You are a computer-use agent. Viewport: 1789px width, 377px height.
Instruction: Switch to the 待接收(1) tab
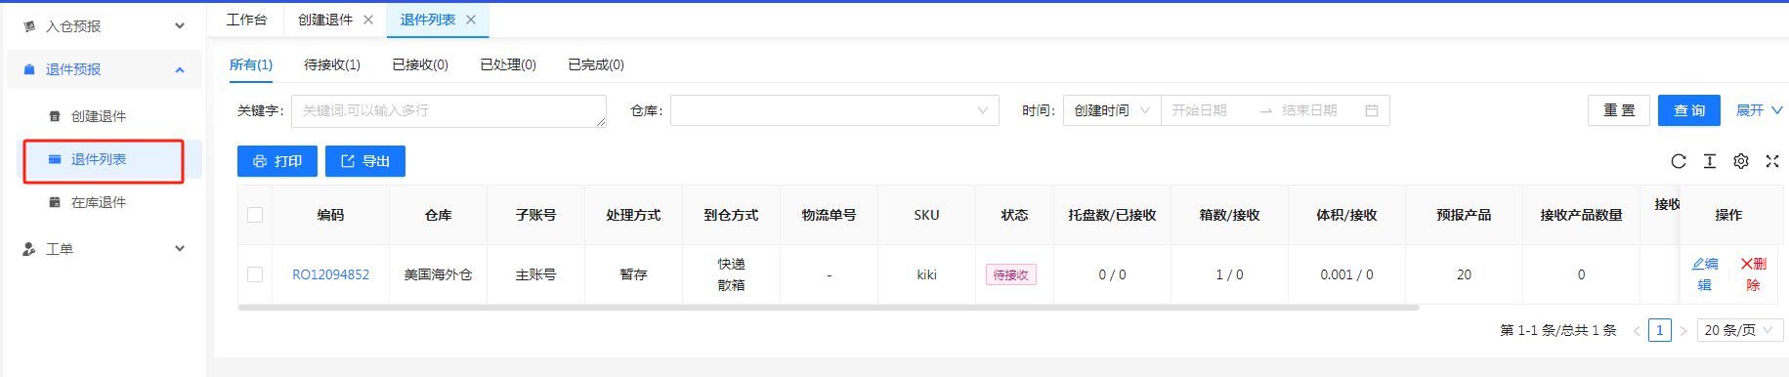point(332,64)
